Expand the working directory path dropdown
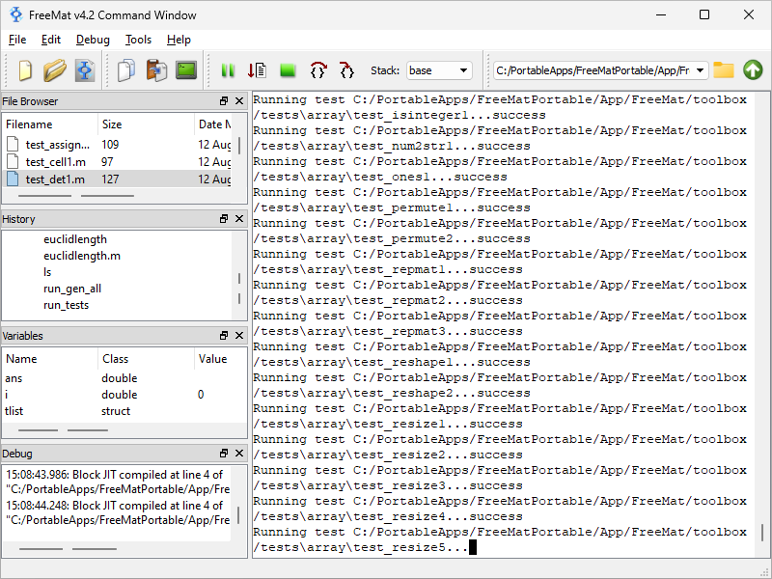Viewport: 772px width, 579px height. [700, 70]
